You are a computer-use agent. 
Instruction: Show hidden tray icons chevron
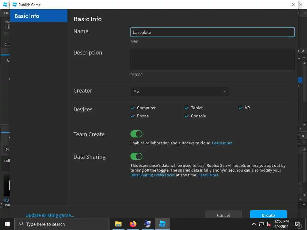[x=254, y=224]
